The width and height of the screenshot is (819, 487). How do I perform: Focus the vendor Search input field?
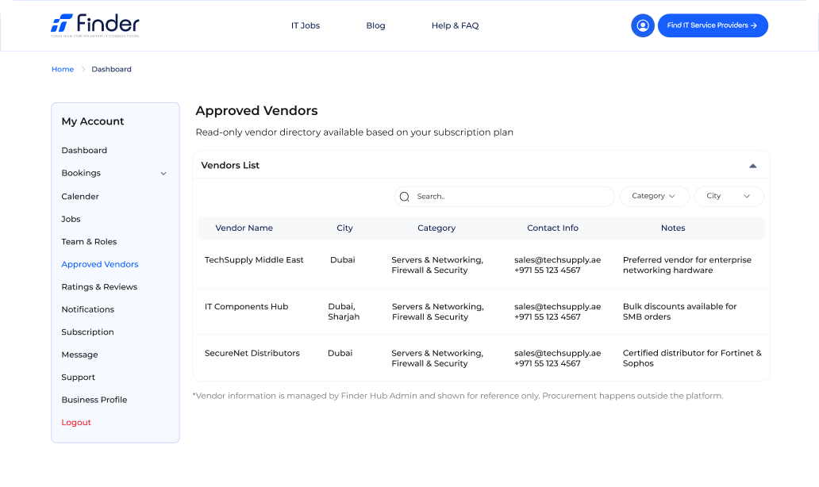pyautogui.click(x=504, y=197)
